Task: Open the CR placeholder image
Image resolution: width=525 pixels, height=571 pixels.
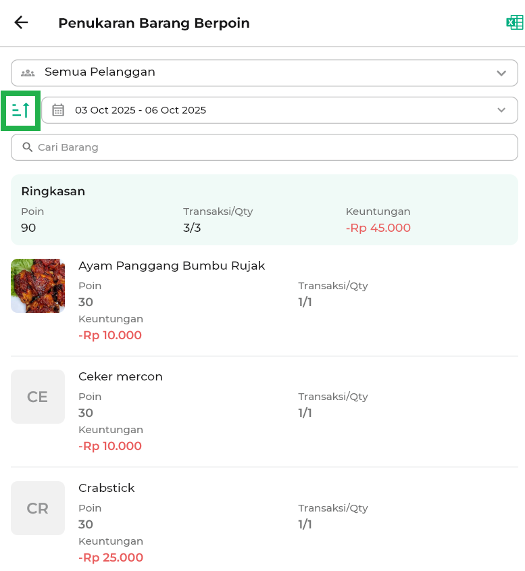Action: pos(38,508)
